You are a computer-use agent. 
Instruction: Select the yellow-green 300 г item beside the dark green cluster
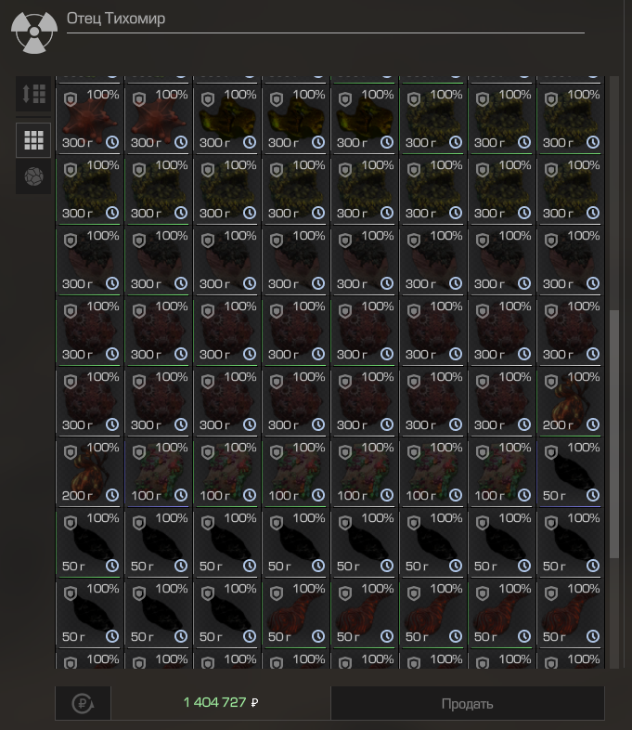363,119
